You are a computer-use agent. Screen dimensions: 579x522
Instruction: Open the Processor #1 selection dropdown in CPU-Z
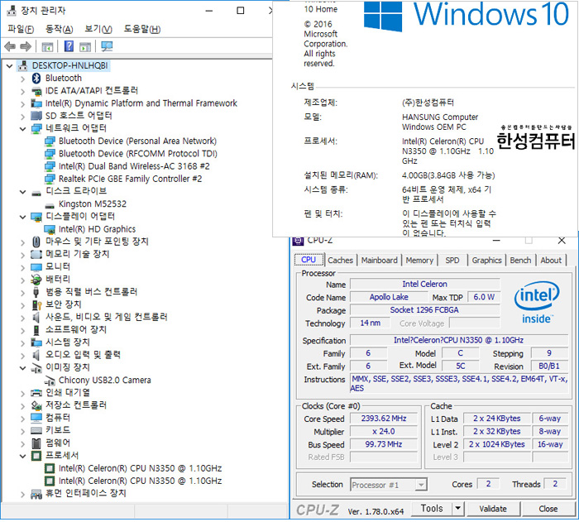[420, 485]
